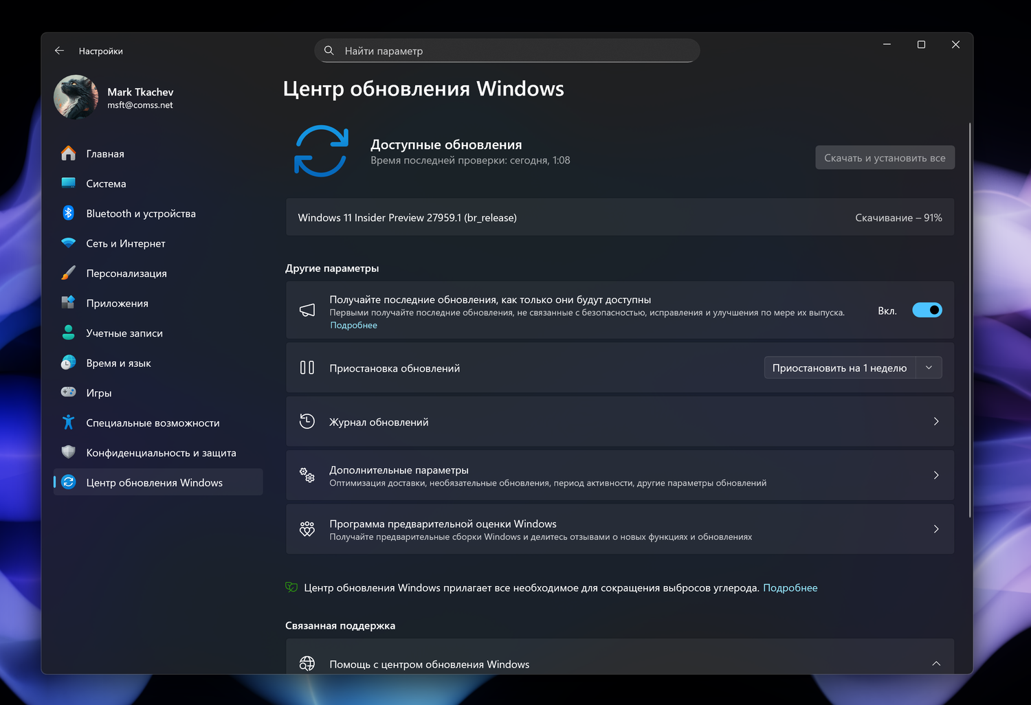Click the Insider Preview download progress row
This screenshot has width=1031, height=705.
click(619, 217)
